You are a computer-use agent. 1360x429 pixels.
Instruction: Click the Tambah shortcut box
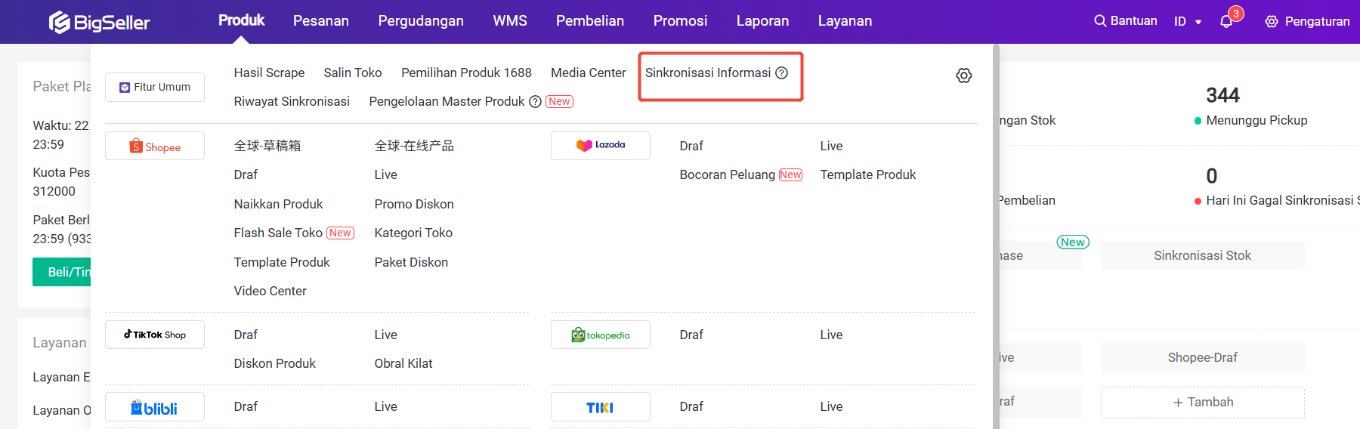pyautogui.click(x=1203, y=402)
